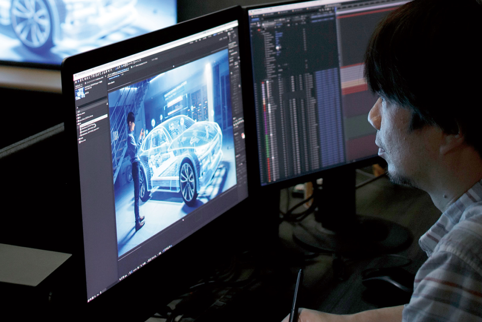This screenshot has height=322, width=482.
Task: Expand the bottom folder in project list
Action: (x=79, y=140)
